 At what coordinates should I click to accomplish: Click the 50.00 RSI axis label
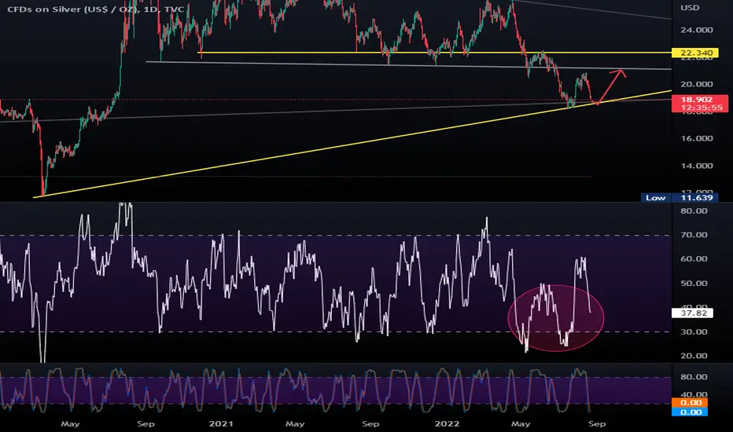[x=694, y=284]
